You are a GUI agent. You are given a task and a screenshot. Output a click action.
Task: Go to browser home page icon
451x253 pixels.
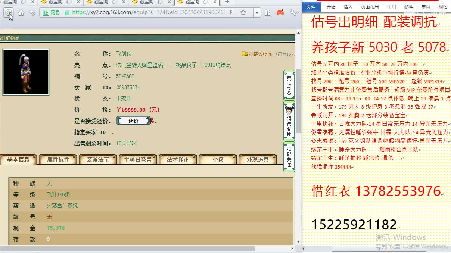click(x=21, y=13)
